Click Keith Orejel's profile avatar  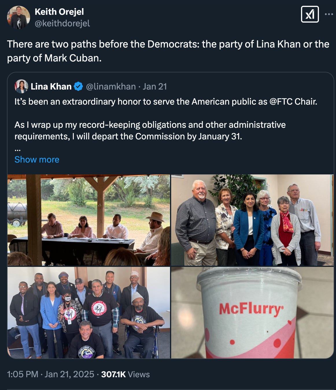click(19, 17)
